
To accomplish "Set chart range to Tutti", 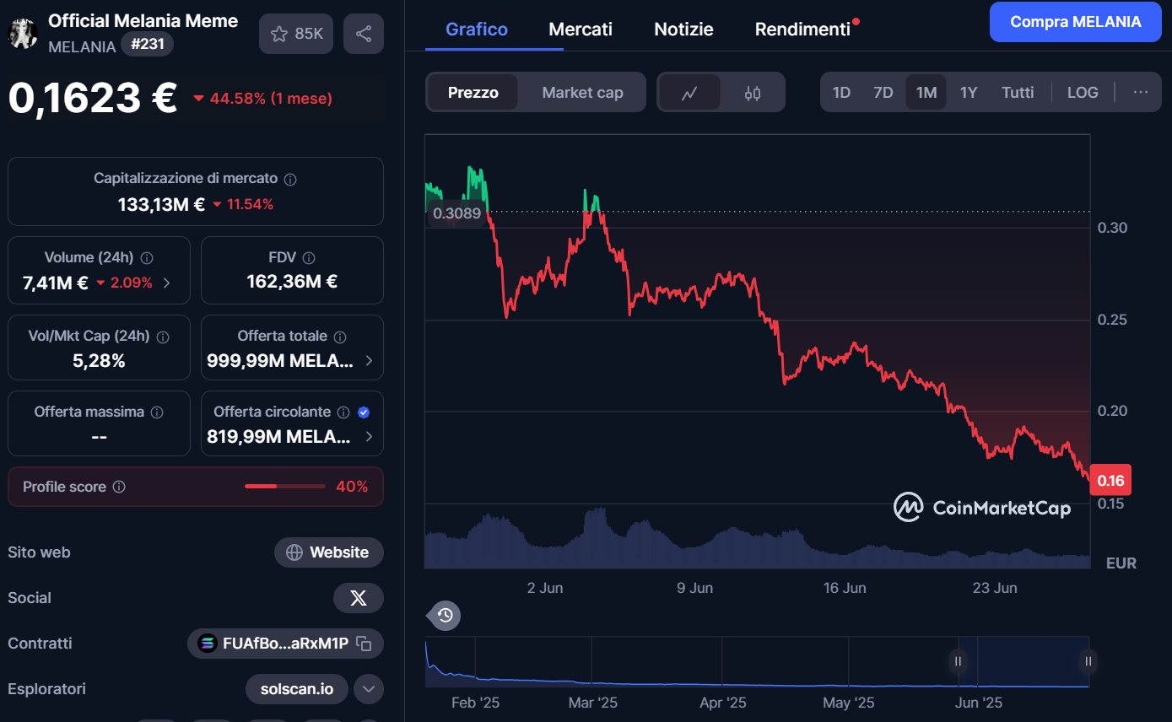I will pyautogui.click(x=1018, y=93).
